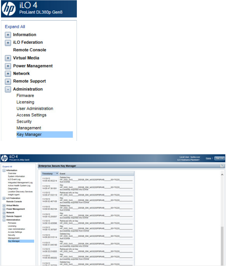This screenshot has height=266, width=226.
Task: Select the log row timestamped 14:09:10.255057
Action: tap(88, 215)
